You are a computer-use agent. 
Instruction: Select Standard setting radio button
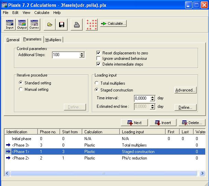pyautogui.click(x=20, y=83)
